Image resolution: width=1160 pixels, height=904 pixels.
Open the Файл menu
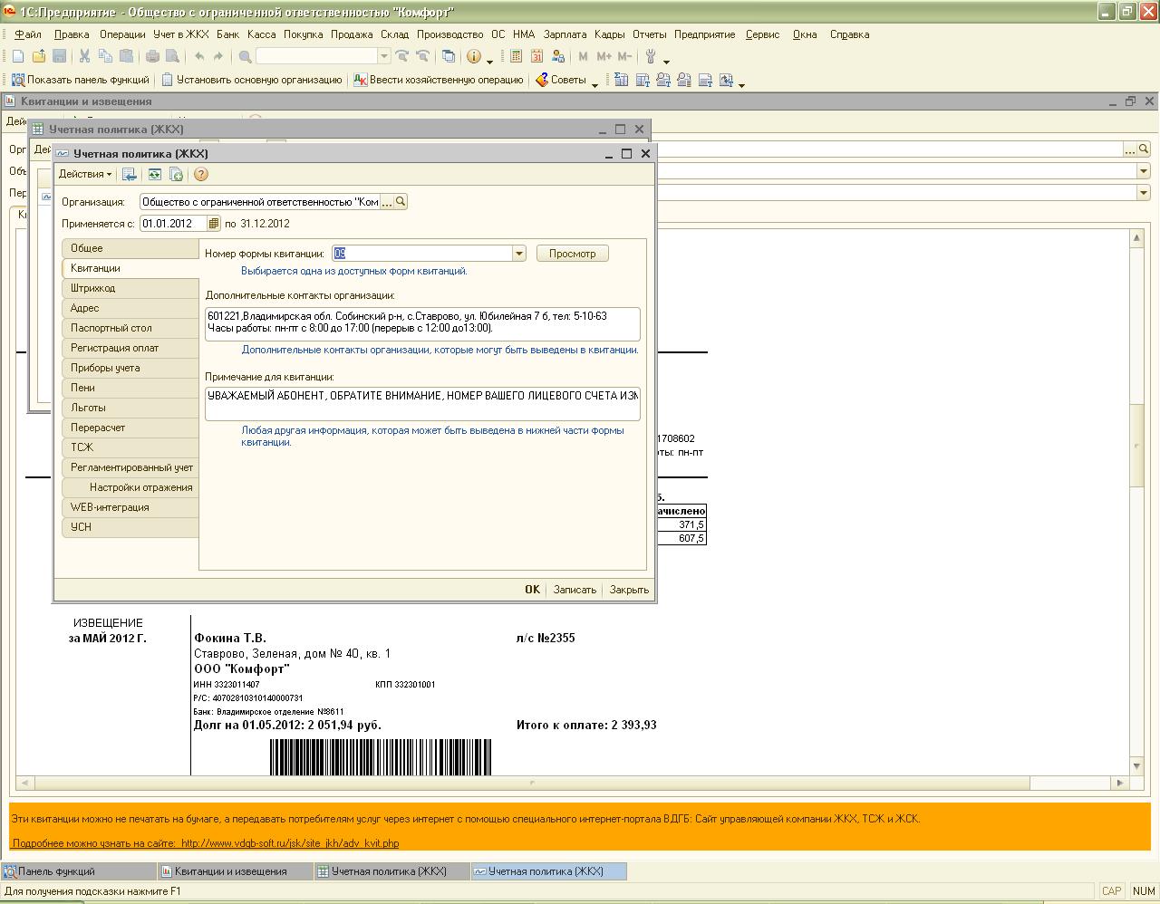click(28, 34)
